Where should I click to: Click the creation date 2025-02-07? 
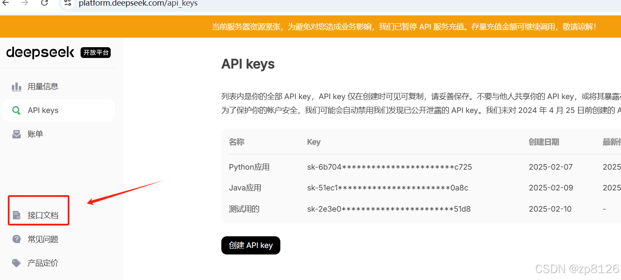click(551, 167)
